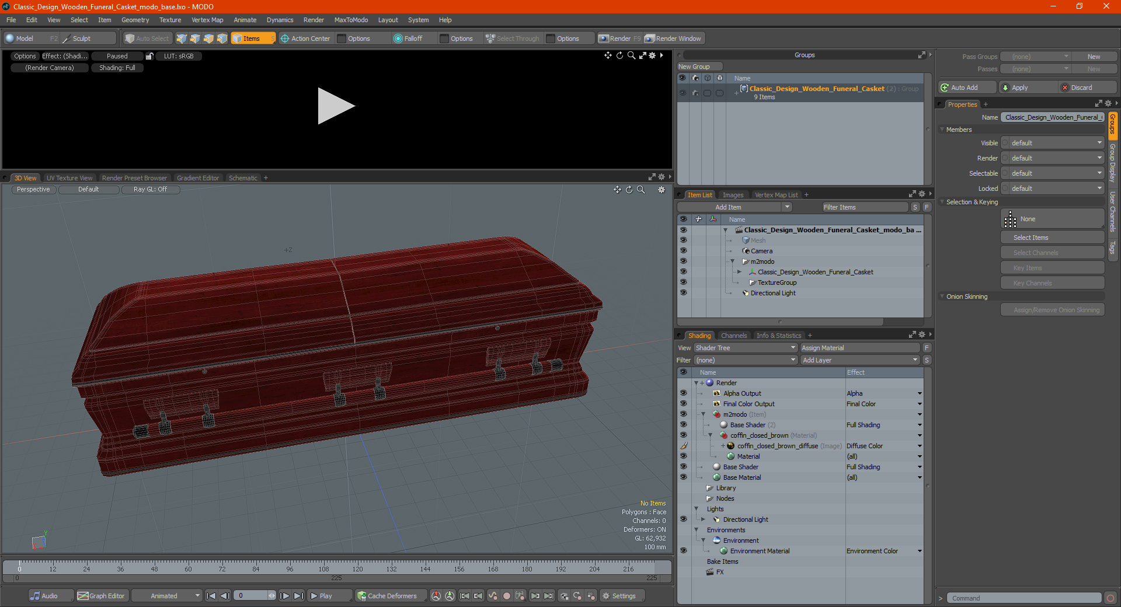The height and width of the screenshot is (607, 1121).
Task: Toggle the Options checkbox next to Falloff
Action: pos(444,39)
